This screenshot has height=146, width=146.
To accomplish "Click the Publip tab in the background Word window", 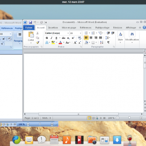I will (19, 28).
